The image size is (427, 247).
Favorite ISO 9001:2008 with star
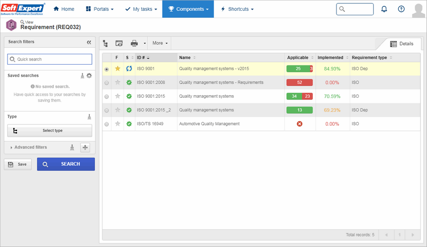click(x=118, y=82)
